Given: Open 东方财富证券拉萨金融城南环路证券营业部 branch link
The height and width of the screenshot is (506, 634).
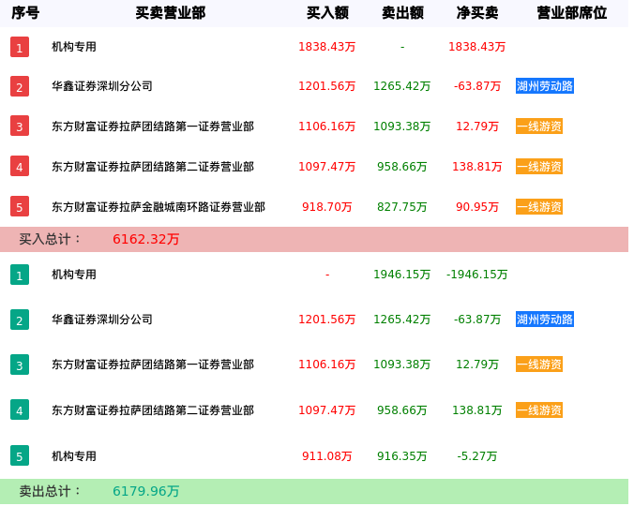Looking at the screenshot, I should click(x=158, y=207).
